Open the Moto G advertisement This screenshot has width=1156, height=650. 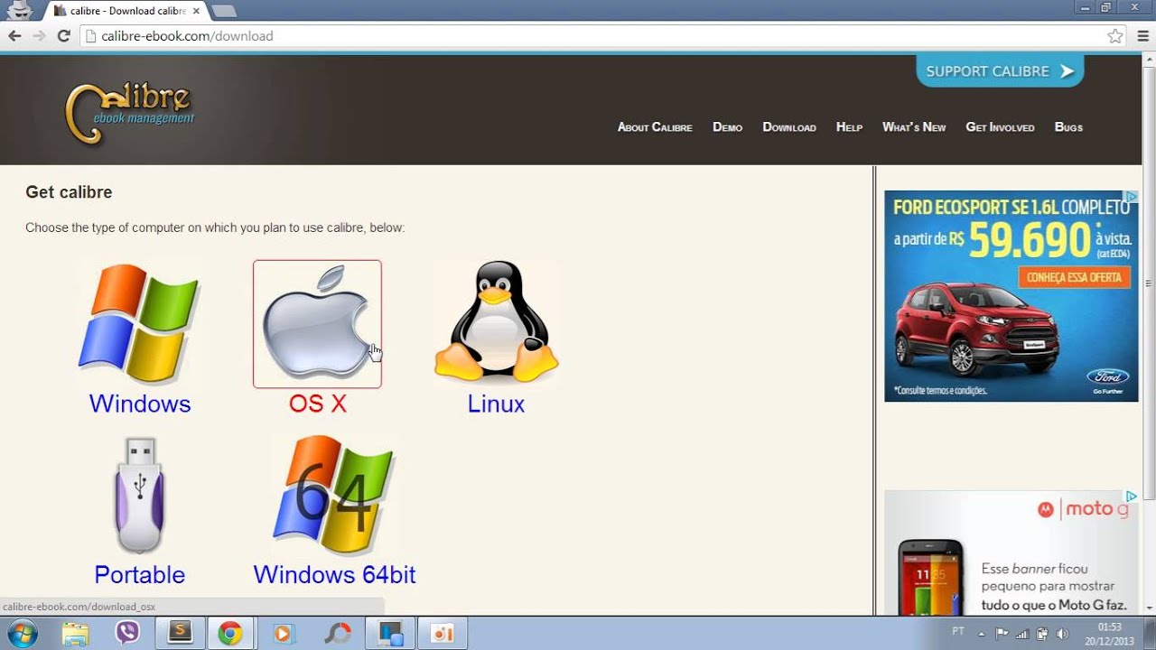1011,552
